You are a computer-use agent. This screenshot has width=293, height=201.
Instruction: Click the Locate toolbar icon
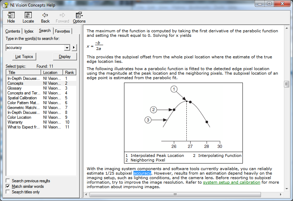(28, 17)
